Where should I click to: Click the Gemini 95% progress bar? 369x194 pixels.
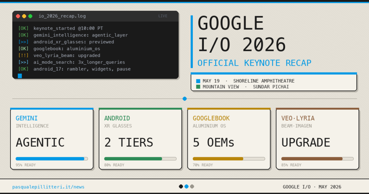point(52,159)
